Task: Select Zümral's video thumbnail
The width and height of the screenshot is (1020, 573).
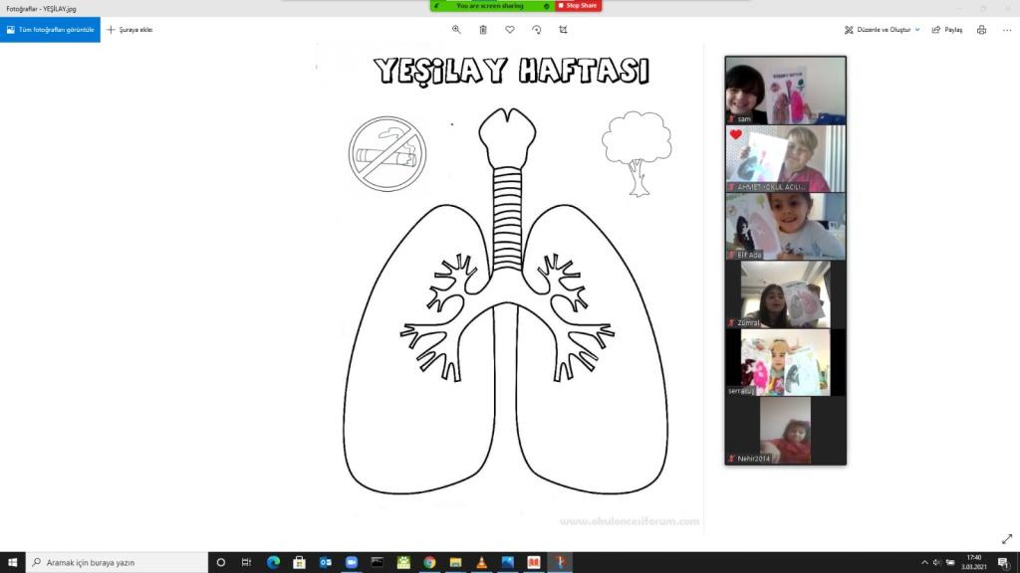Action: coord(786,294)
